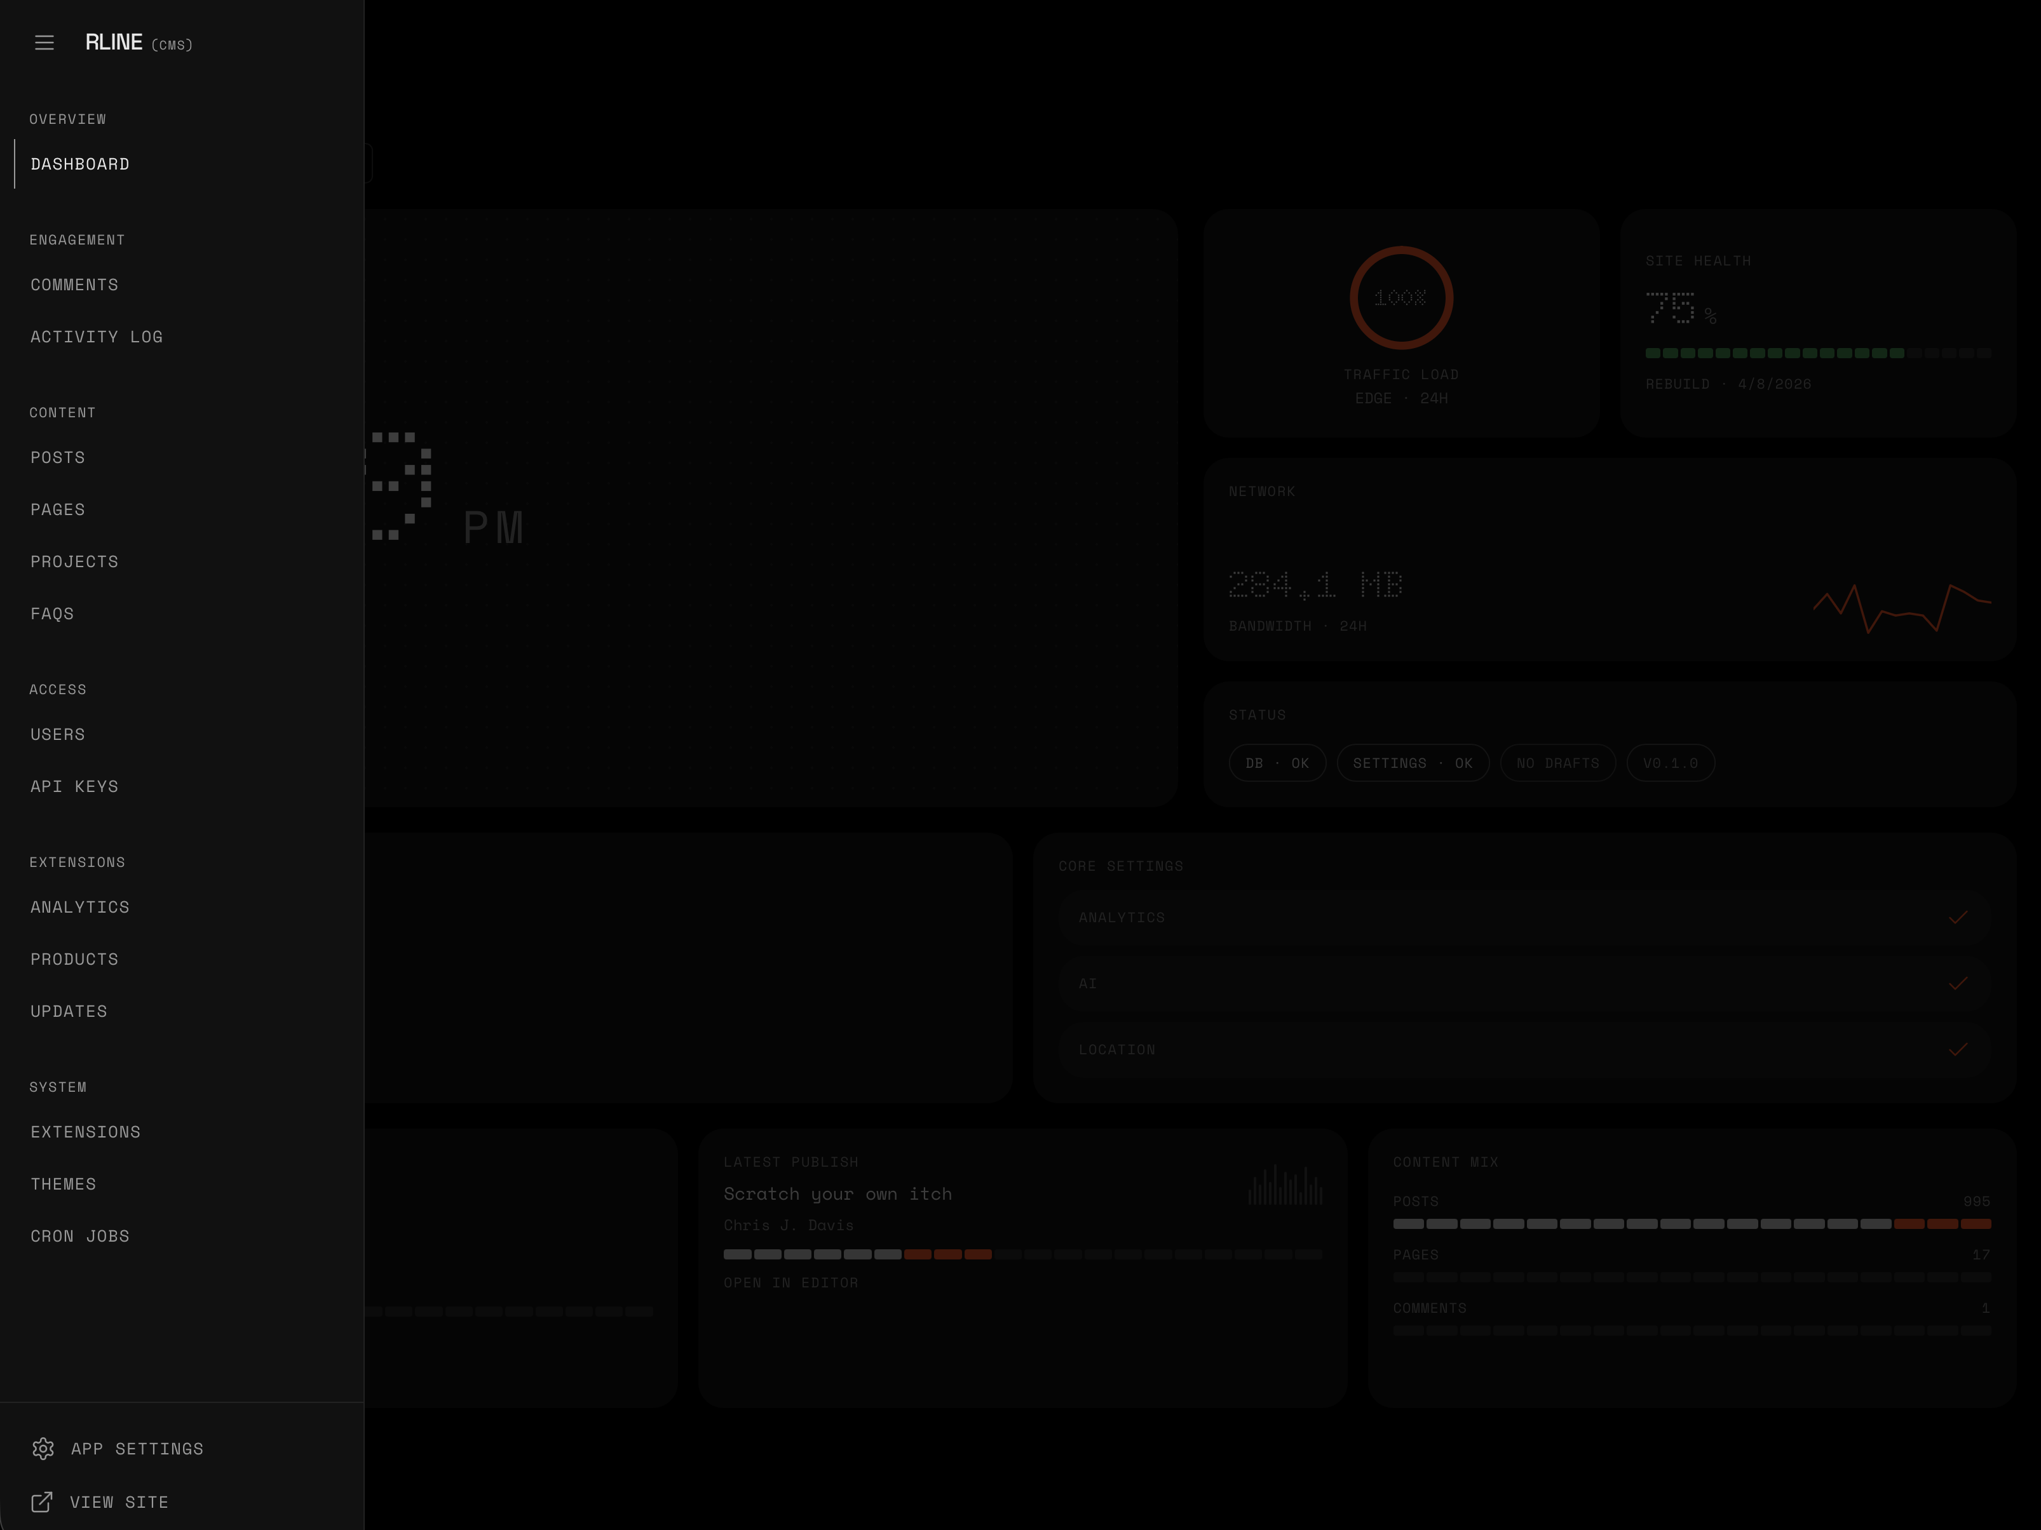Click author name "Chris J. Davis"
The height and width of the screenshot is (1530, 2041).
[x=788, y=1226]
